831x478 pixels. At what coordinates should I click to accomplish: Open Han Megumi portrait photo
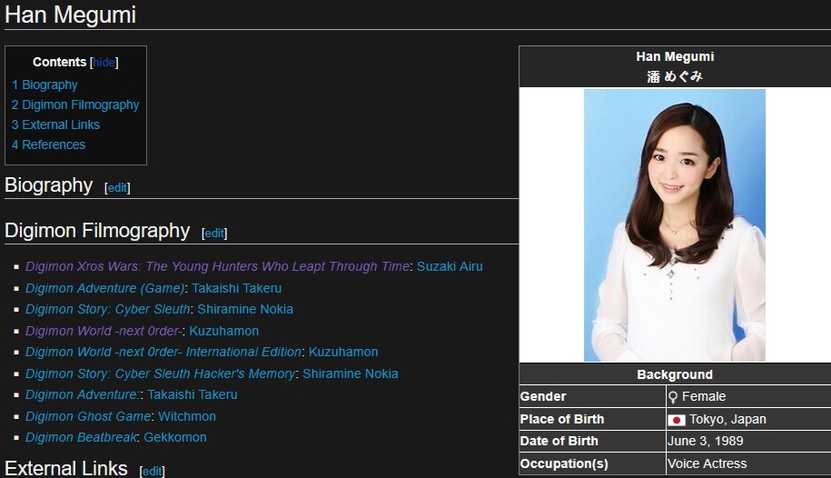675,225
